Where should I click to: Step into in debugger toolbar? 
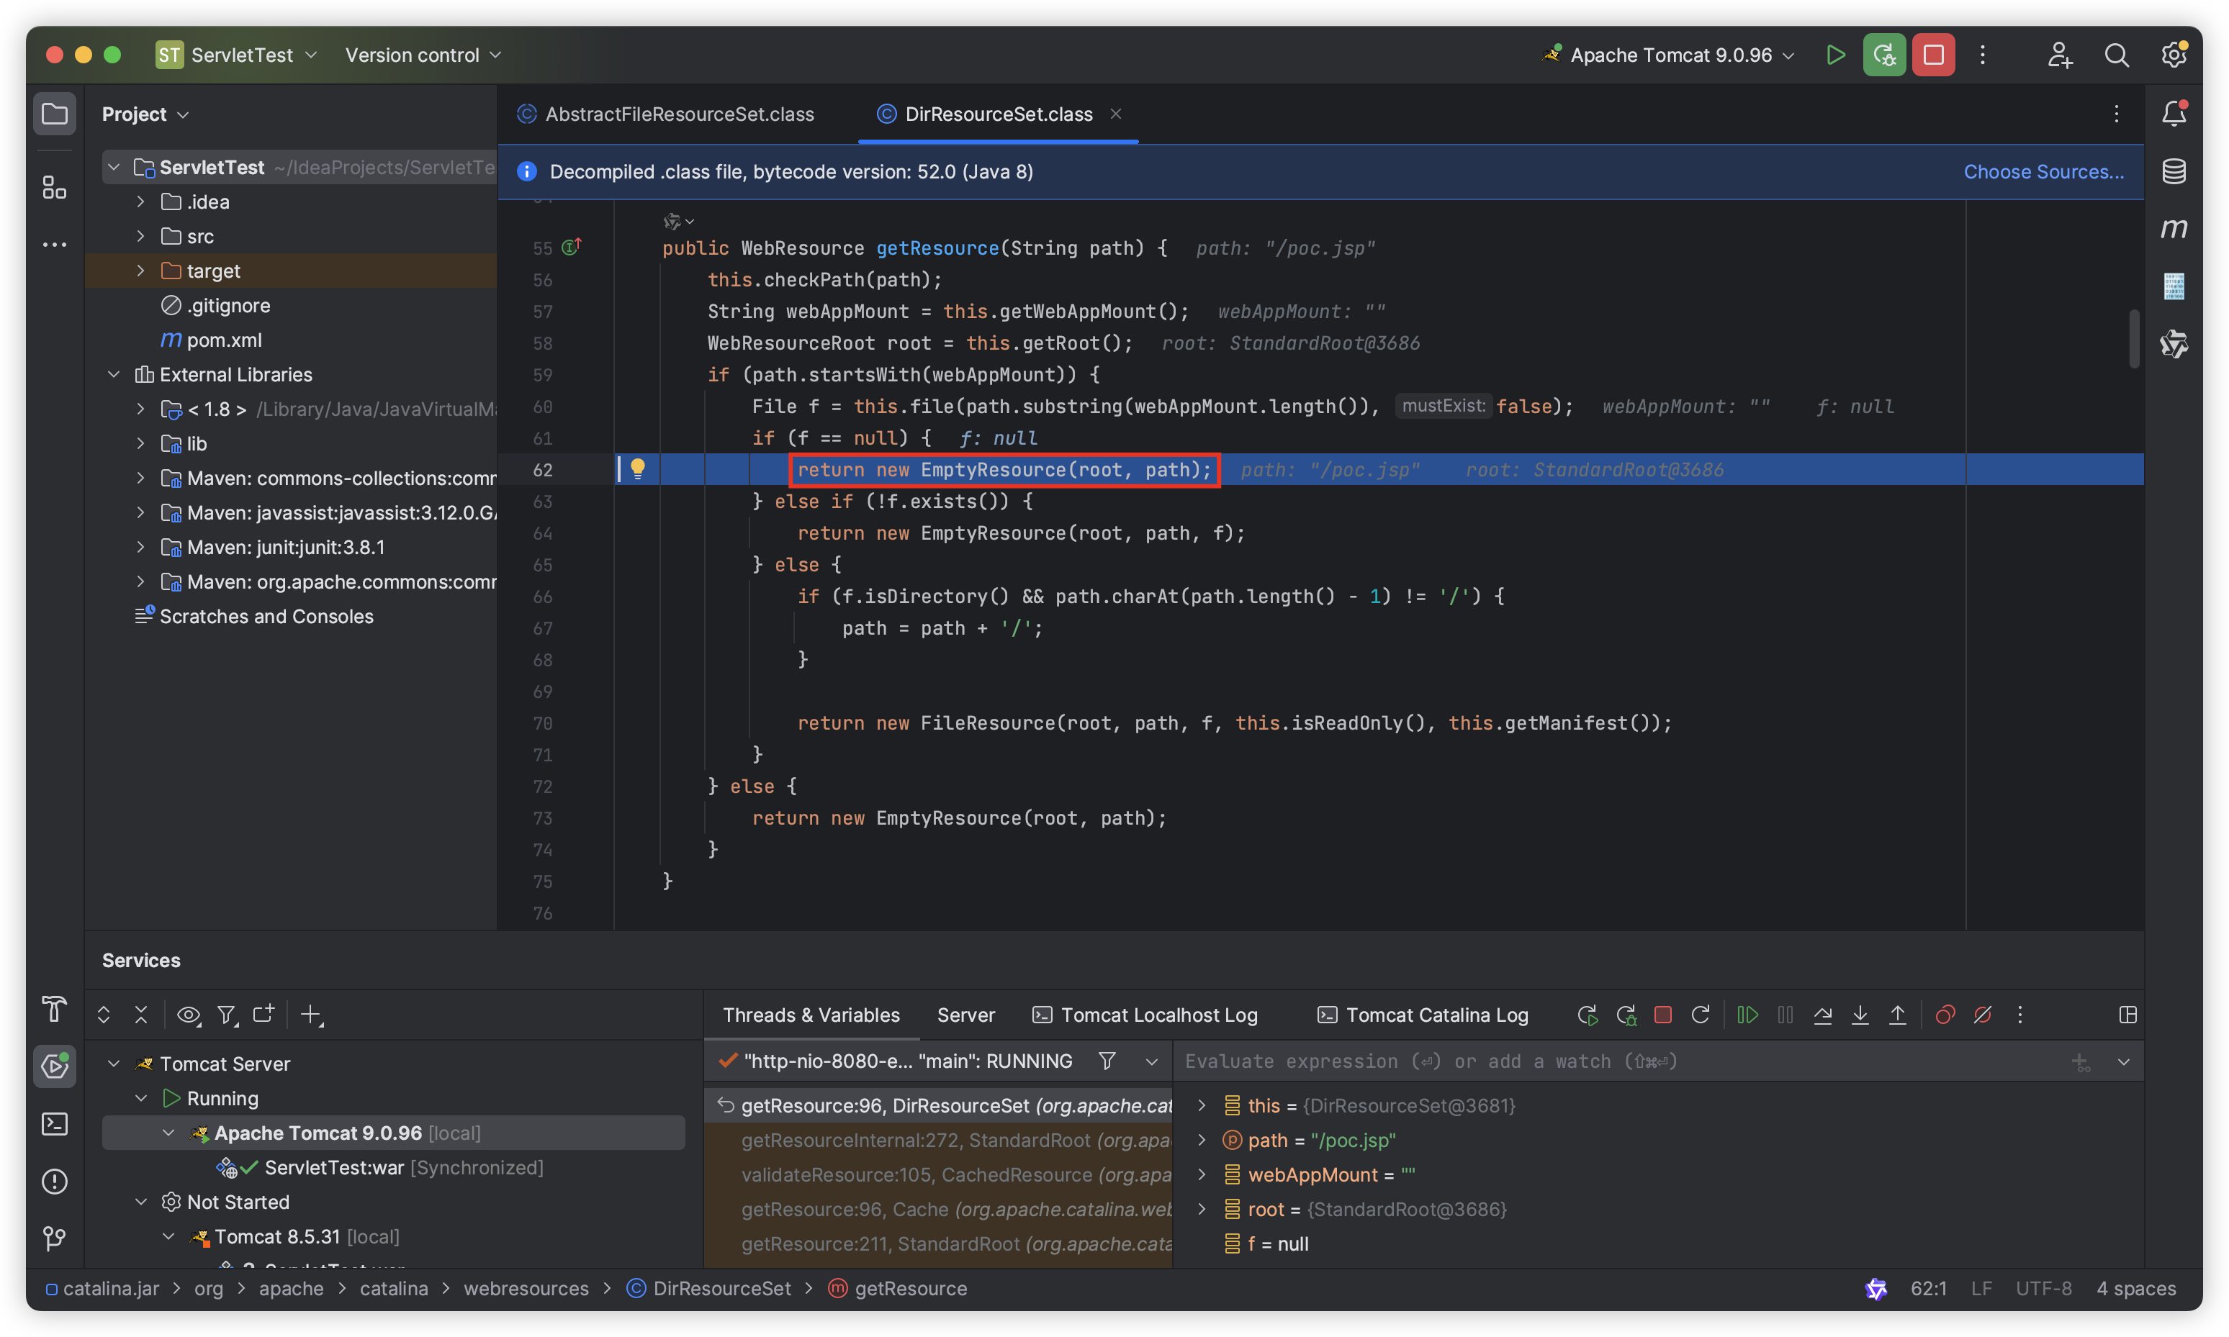pos(1860,1015)
